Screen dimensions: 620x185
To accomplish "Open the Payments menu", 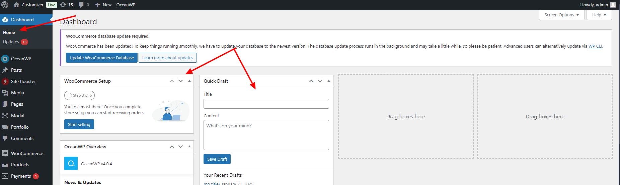I will (21, 176).
